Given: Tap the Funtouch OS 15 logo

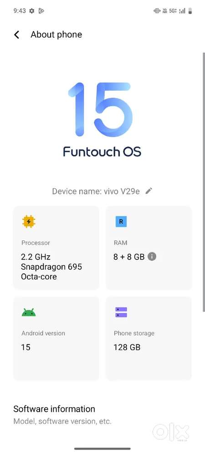Looking at the screenshot, I should (x=102, y=120).
